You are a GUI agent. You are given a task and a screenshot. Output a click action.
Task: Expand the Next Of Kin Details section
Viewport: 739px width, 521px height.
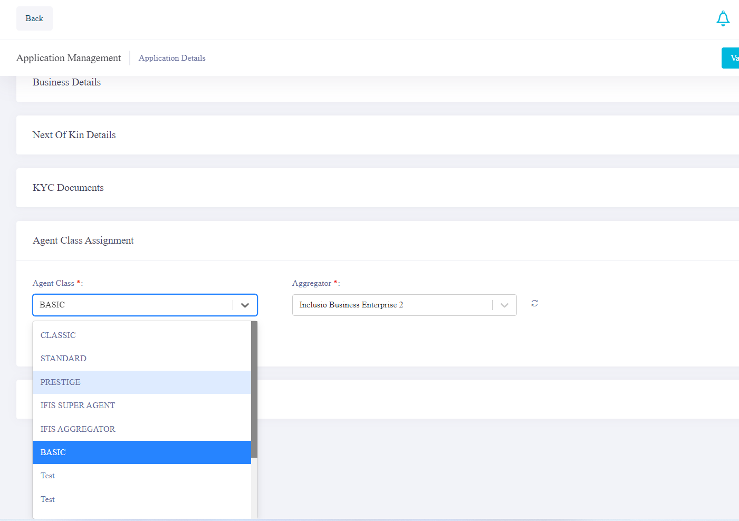74,135
